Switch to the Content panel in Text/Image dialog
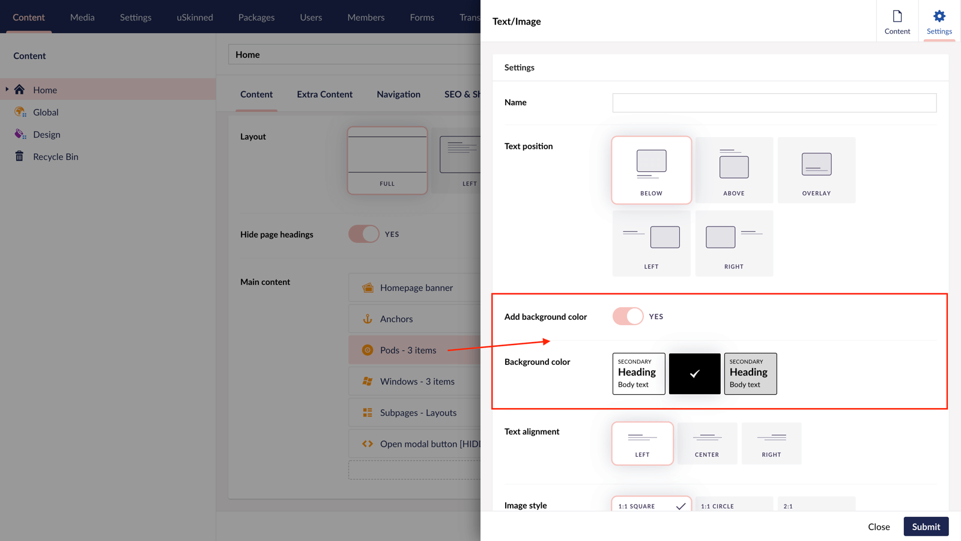 click(x=897, y=21)
